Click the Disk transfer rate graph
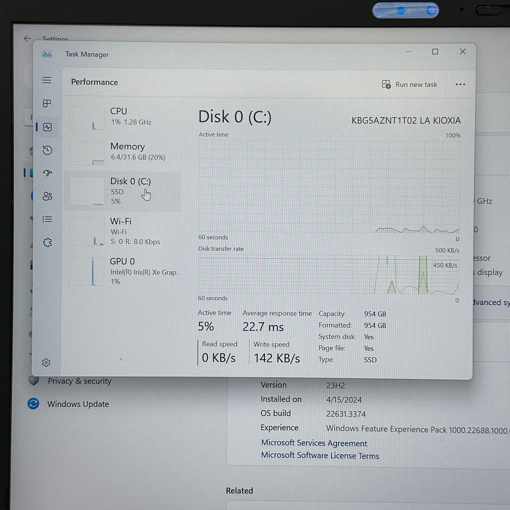Image resolution: width=510 pixels, height=510 pixels. (329, 275)
